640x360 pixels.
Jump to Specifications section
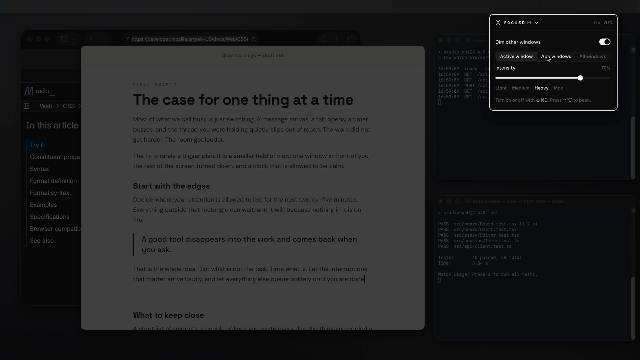pos(50,217)
